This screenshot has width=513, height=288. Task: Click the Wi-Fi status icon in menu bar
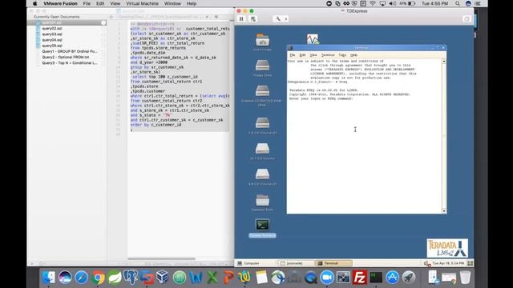[372, 3]
